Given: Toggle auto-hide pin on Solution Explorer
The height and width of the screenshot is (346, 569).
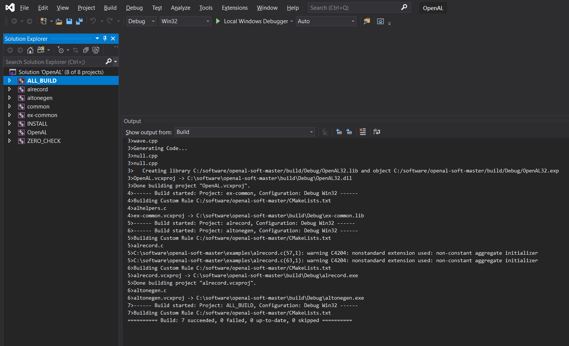Looking at the screenshot, I should click(x=105, y=39).
